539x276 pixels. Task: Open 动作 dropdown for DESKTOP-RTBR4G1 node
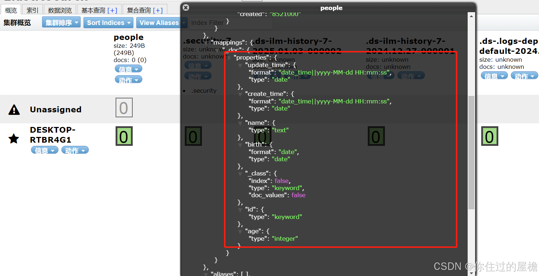pyautogui.click(x=75, y=150)
